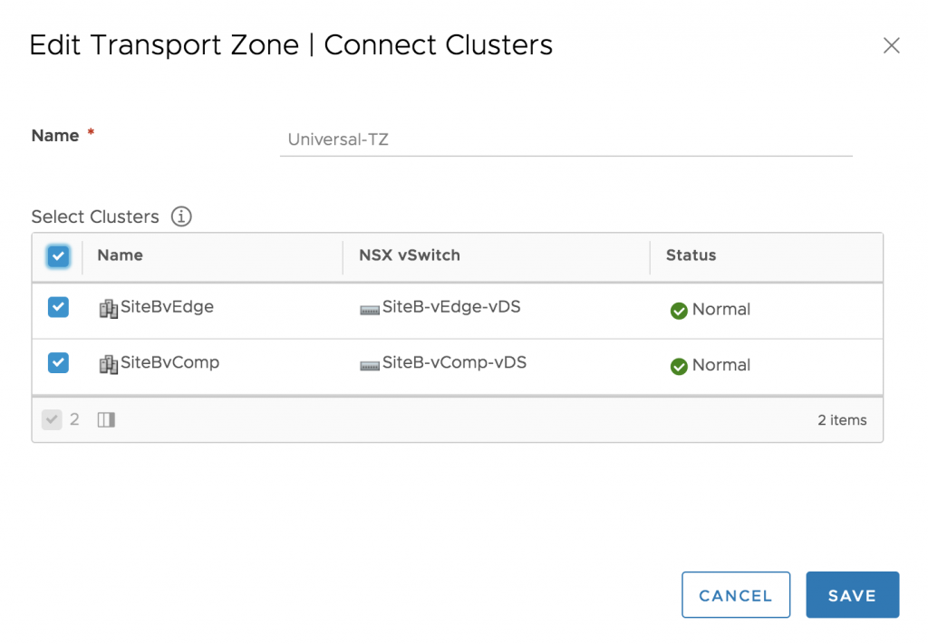
Task: Click the info icon next to Select Clusters
Action: (181, 216)
